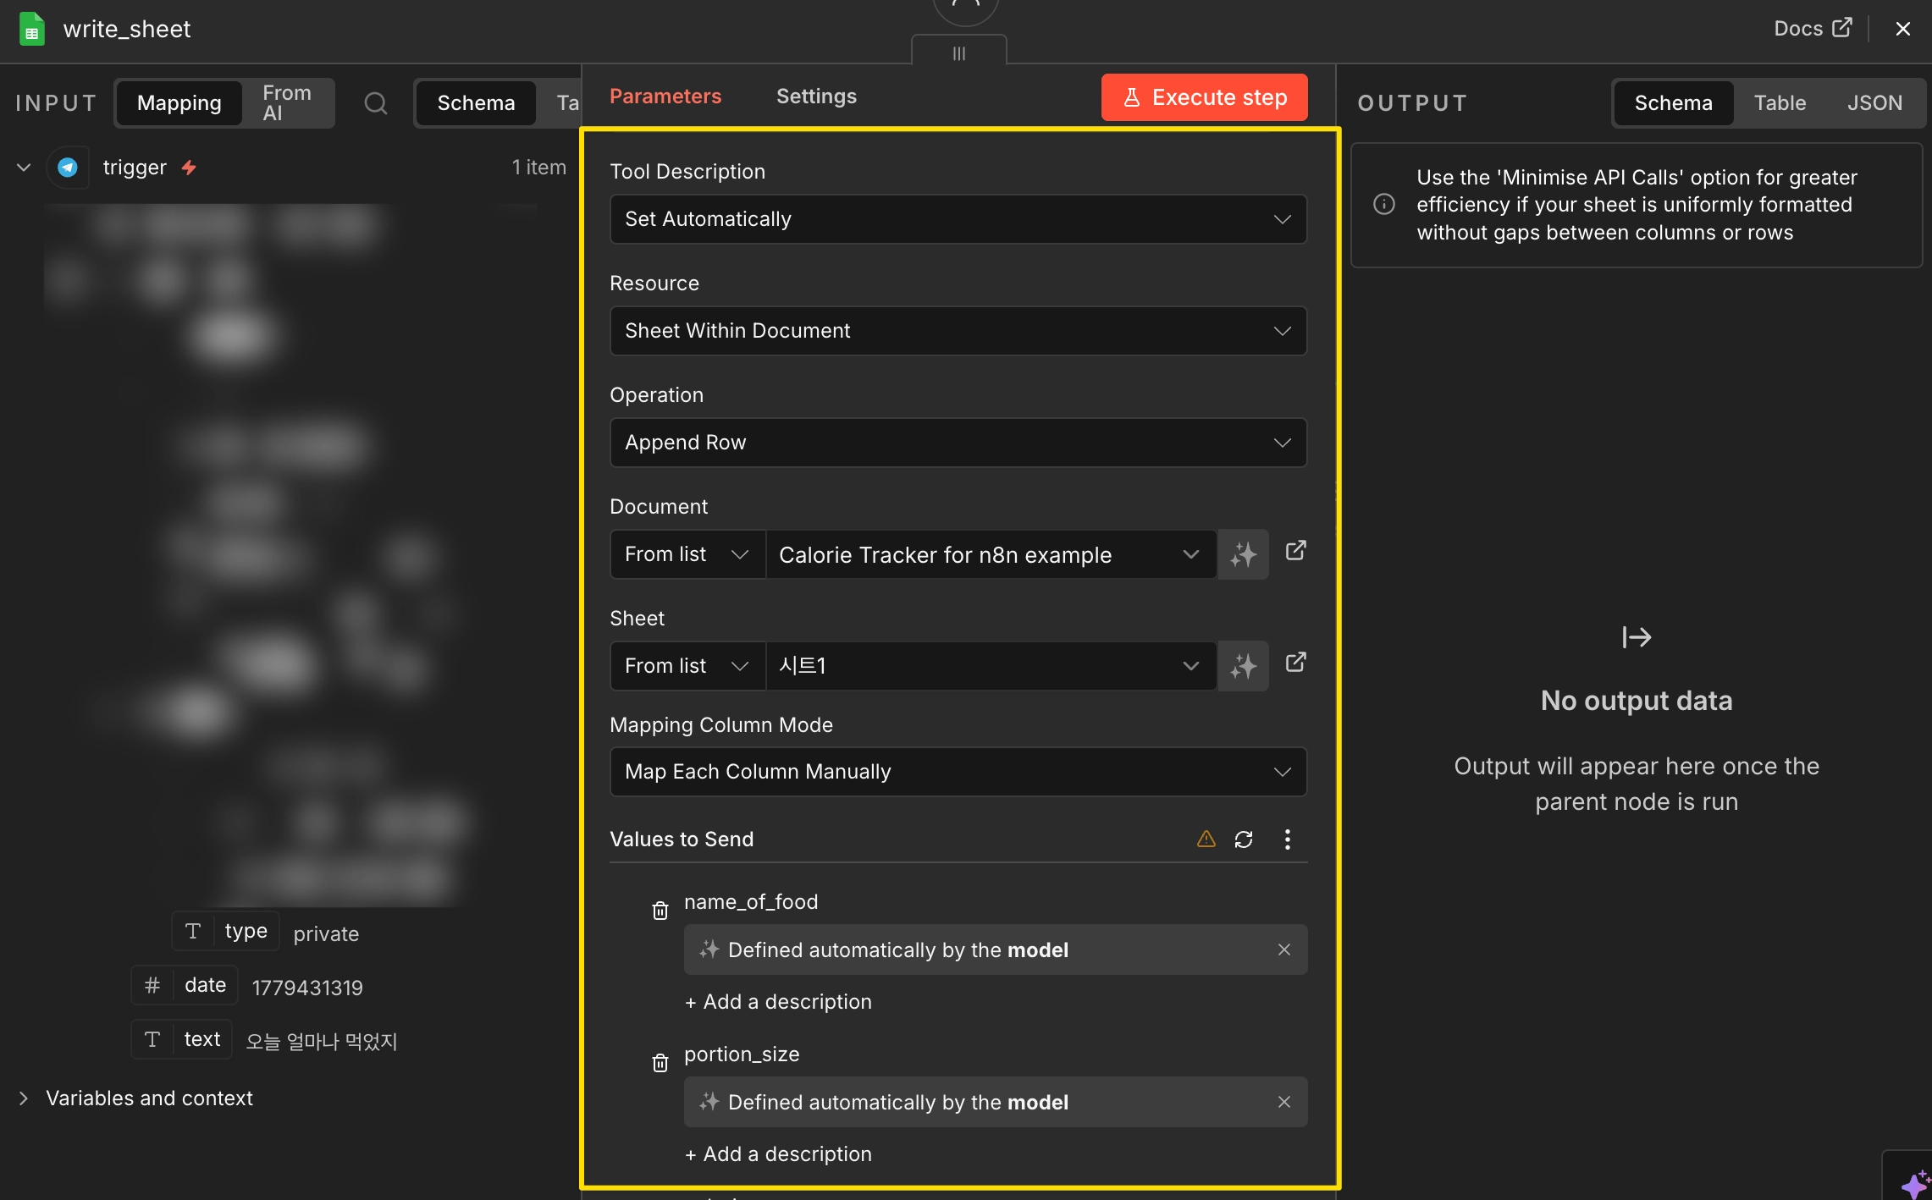Open the Operation dropdown set to Append Row

(x=958, y=443)
